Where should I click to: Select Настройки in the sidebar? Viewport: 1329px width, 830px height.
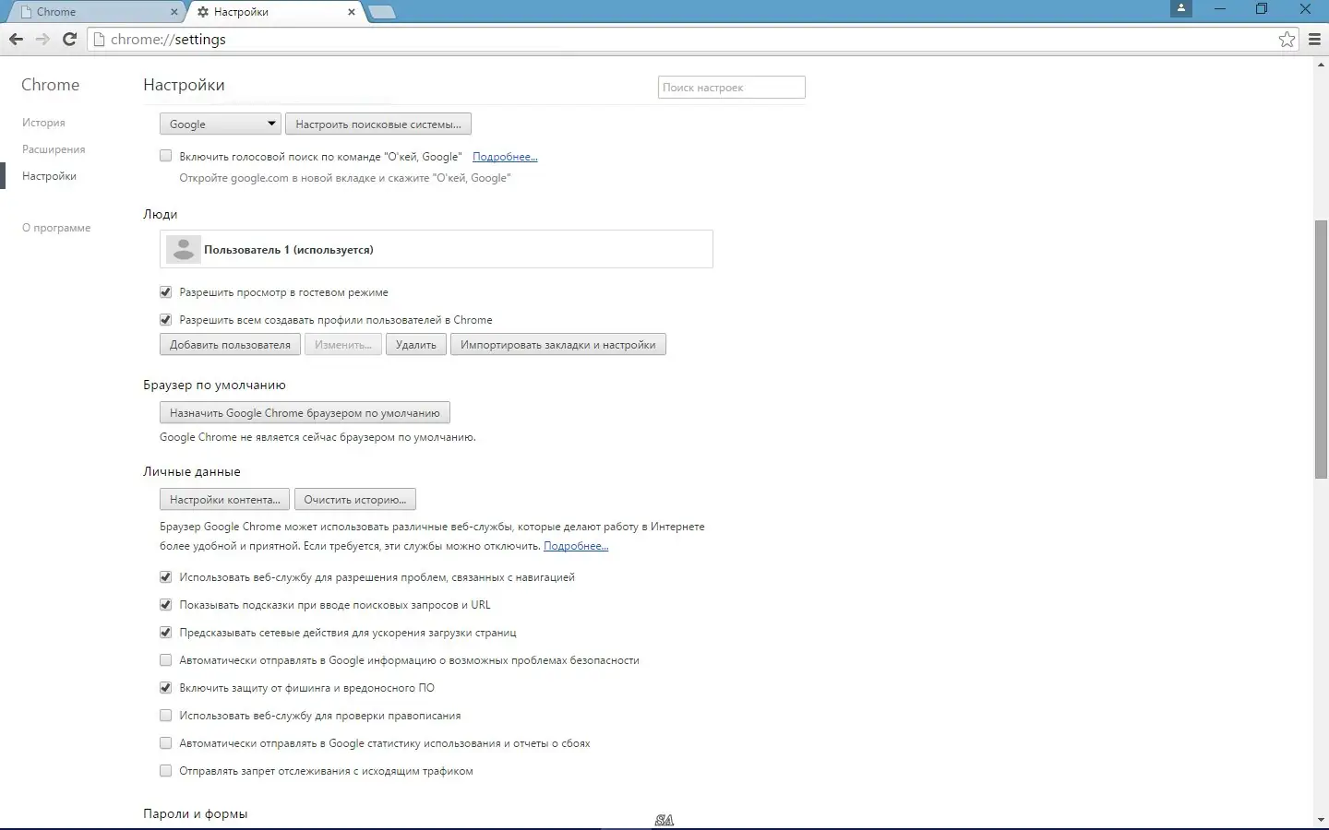49,176
